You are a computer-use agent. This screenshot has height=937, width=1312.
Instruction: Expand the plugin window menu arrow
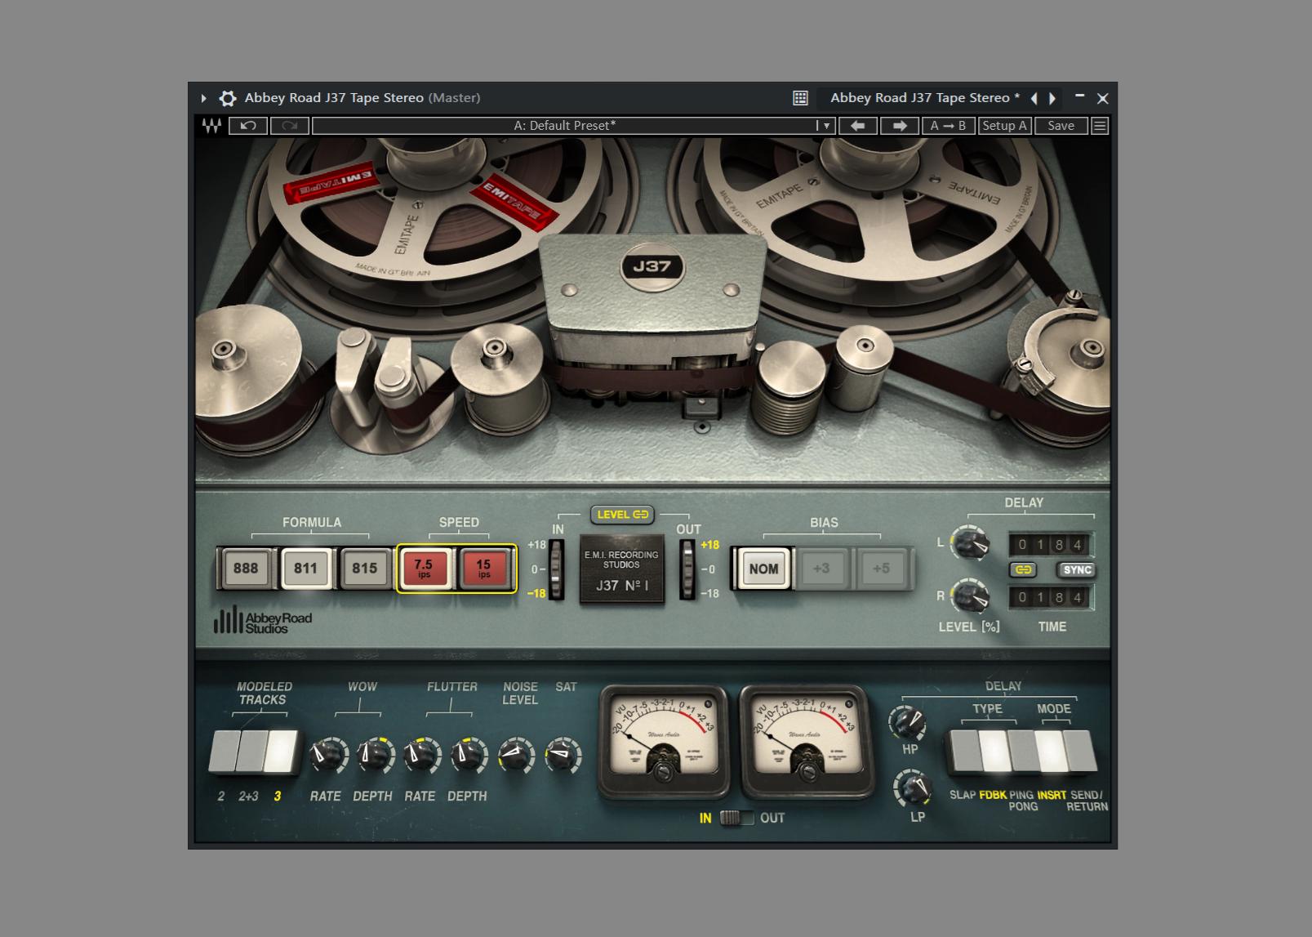click(203, 98)
